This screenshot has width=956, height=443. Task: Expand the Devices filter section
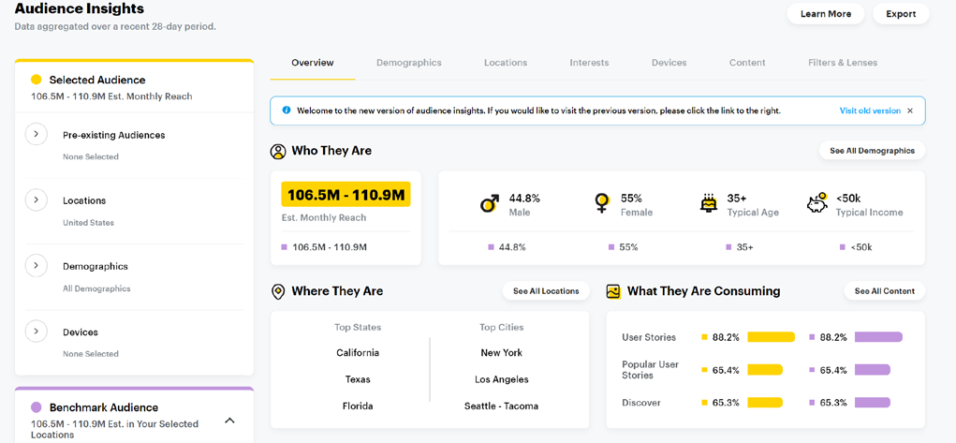click(x=37, y=331)
